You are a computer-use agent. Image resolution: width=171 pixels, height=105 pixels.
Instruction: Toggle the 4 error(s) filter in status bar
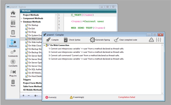coord(51,97)
